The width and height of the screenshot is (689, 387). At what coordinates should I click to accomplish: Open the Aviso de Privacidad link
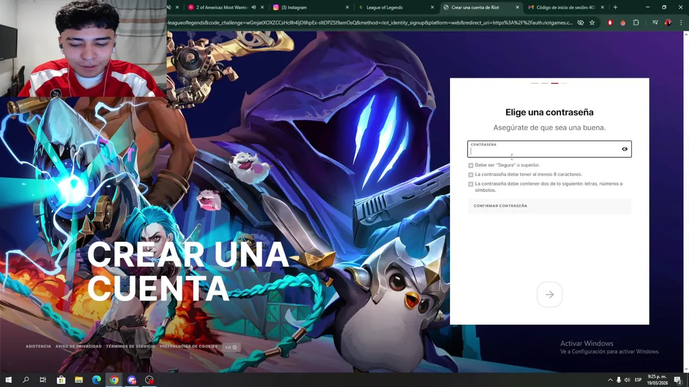click(78, 347)
